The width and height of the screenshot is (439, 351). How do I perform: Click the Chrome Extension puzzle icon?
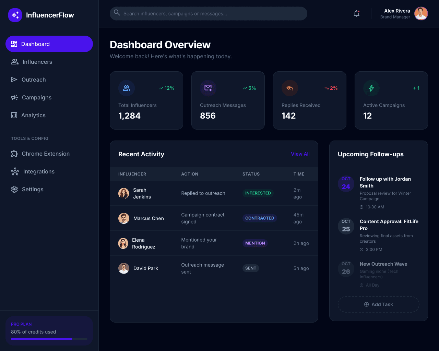coord(14,154)
